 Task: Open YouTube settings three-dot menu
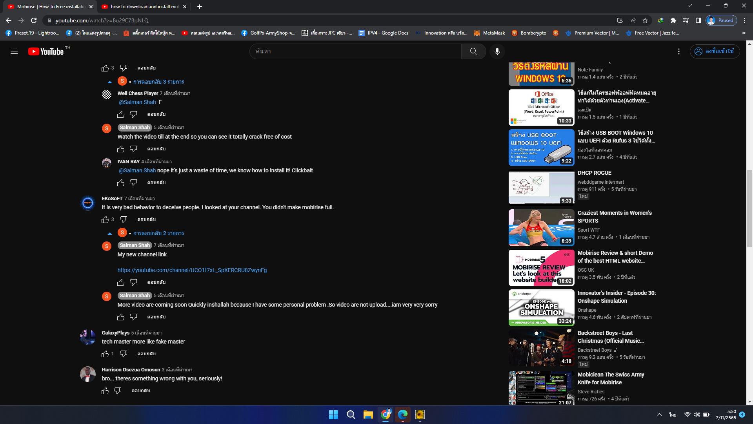click(x=678, y=51)
